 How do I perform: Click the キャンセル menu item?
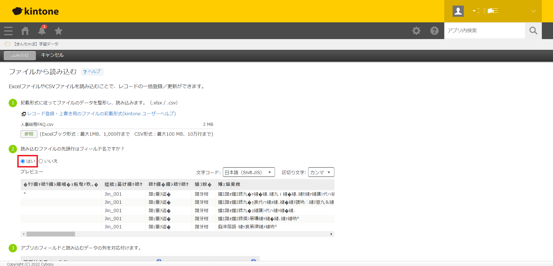52,55
